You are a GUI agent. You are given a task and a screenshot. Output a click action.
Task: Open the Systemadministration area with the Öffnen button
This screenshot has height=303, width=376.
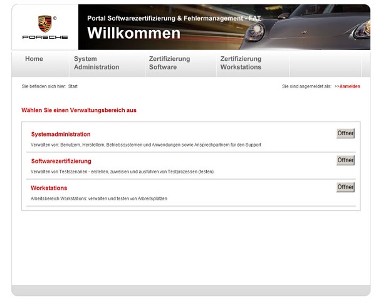[x=345, y=133]
